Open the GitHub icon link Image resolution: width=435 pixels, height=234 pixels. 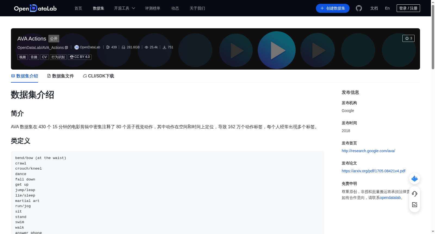[x=359, y=8]
